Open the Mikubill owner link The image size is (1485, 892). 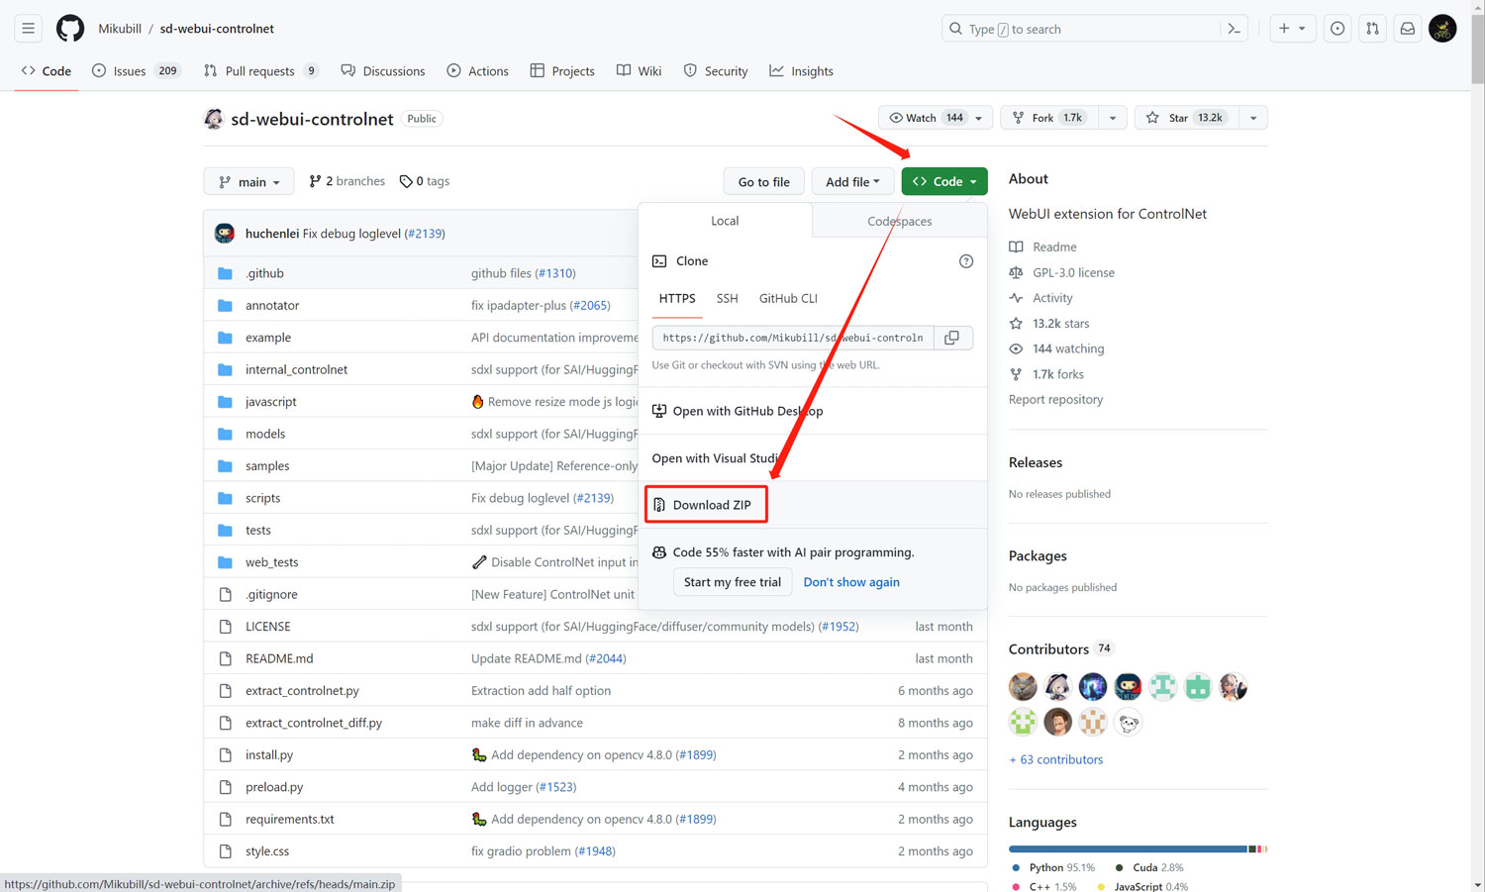click(120, 29)
